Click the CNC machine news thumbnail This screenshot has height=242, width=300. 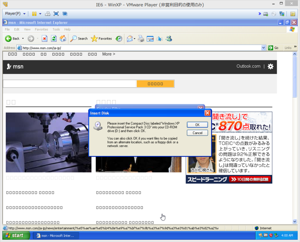pos(49,143)
